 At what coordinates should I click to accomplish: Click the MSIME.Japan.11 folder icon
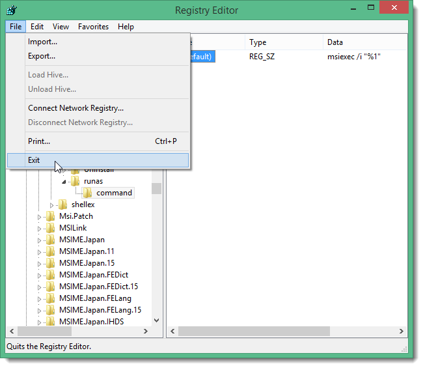51,251
